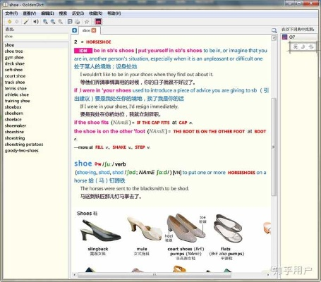
Task: Click the print article icon
Action: point(77,22)
